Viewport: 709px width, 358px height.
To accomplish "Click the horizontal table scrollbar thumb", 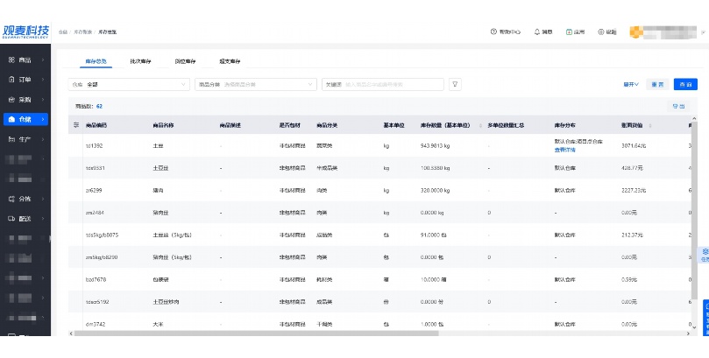I will (x=257, y=333).
